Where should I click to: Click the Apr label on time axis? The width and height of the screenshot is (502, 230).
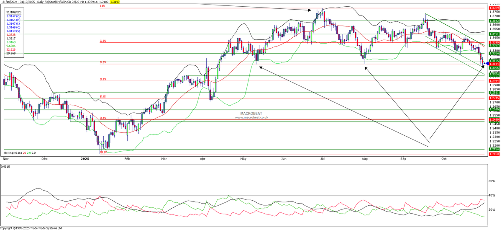click(x=203, y=159)
